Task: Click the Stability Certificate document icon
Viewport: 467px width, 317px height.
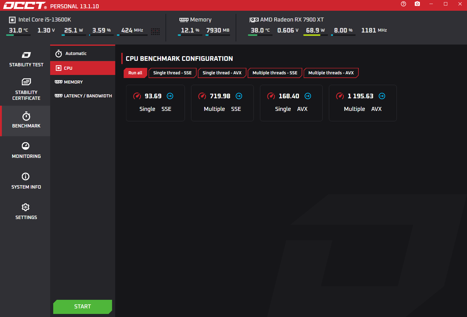Action: tap(26, 82)
